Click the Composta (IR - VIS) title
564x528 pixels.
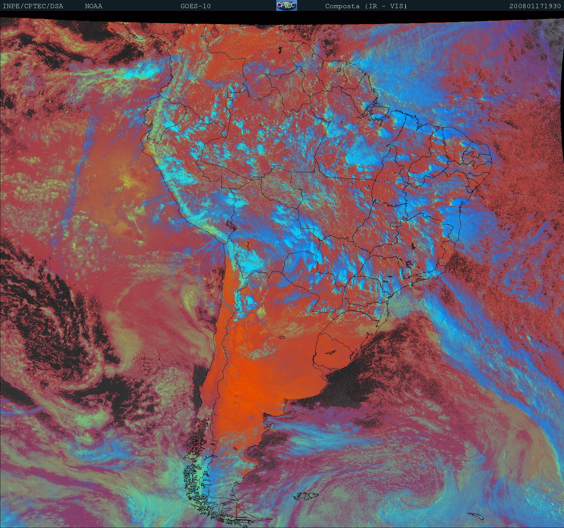pyautogui.click(x=366, y=6)
